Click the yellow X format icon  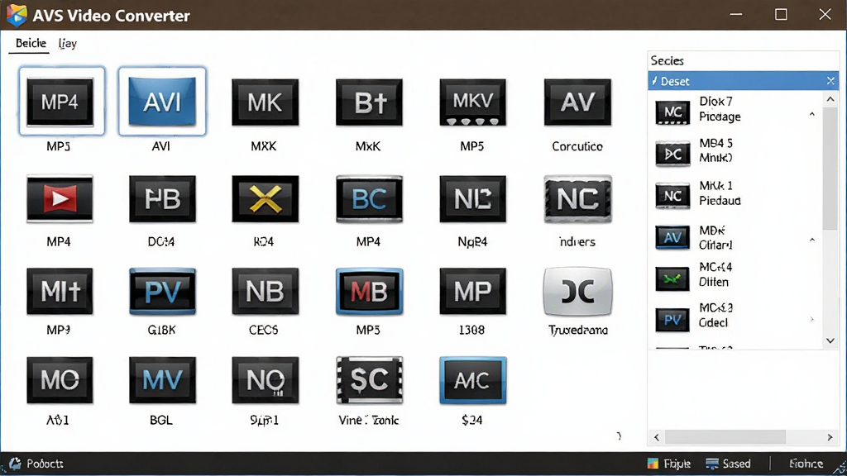pos(266,198)
